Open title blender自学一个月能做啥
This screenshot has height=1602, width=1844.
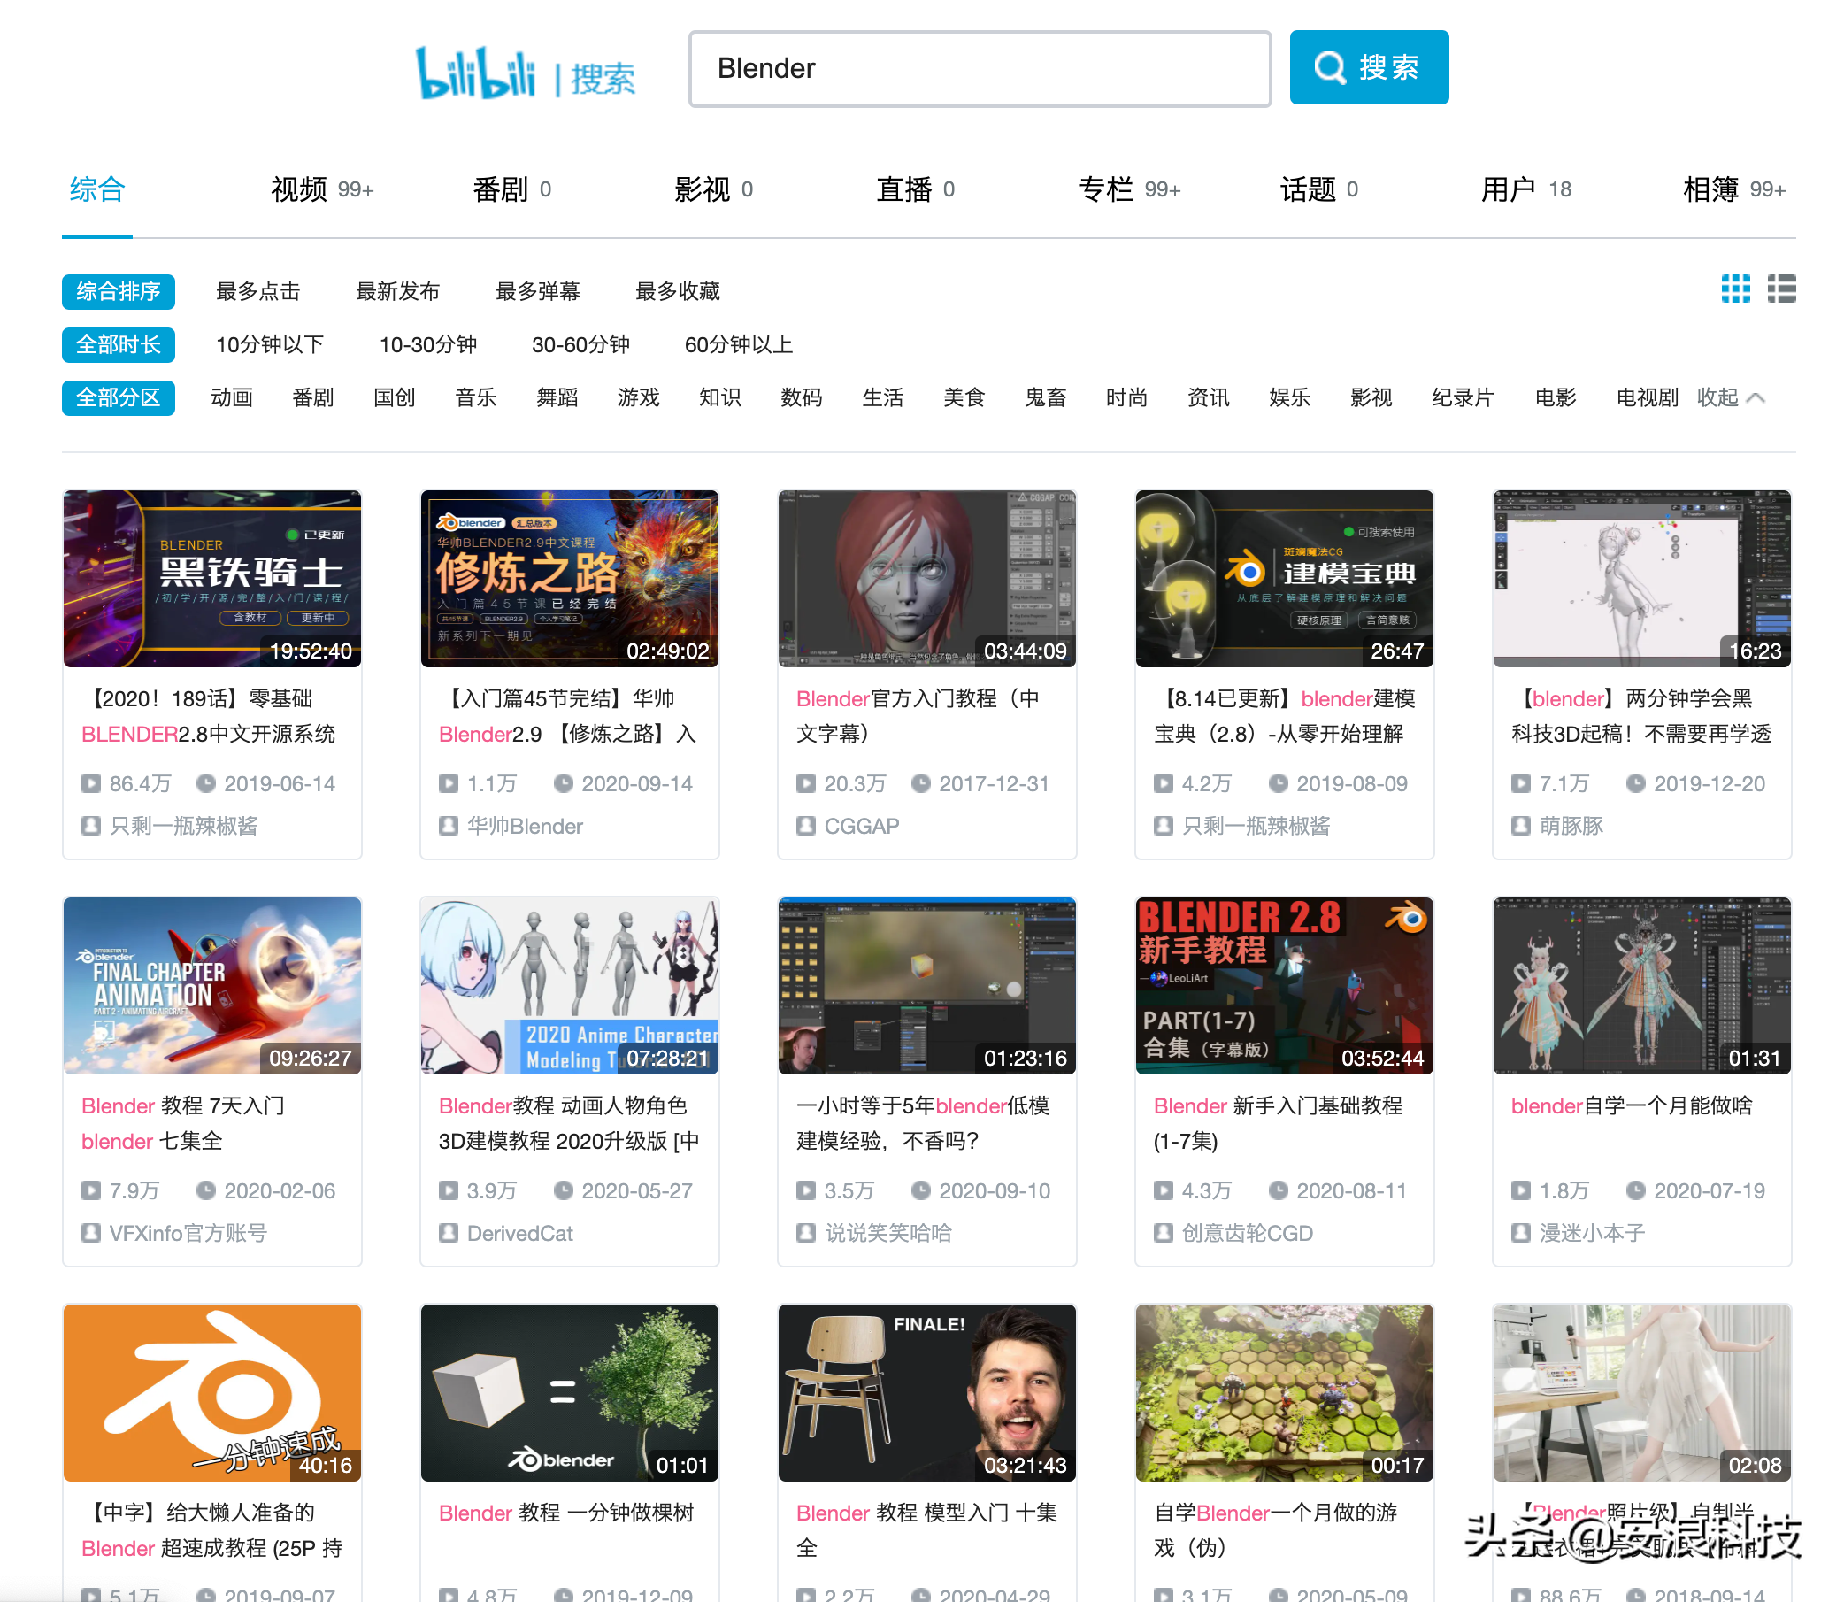coord(1633,1105)
